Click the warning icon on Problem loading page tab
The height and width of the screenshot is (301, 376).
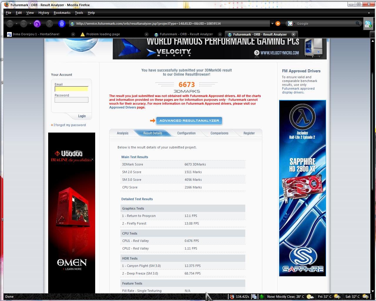tap(82, 34)
